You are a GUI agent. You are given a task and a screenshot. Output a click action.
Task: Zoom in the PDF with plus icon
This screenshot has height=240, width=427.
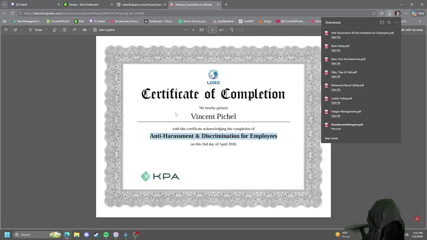click(193, 30)
